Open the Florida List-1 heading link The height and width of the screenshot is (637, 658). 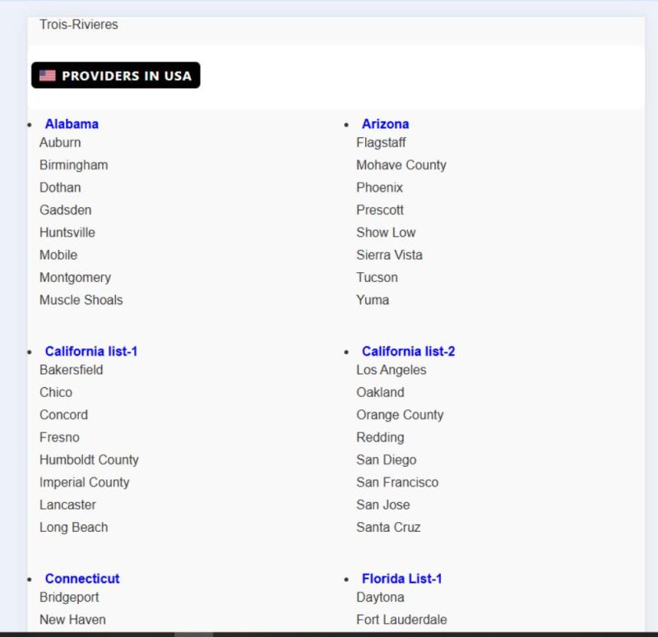pyautogui.click(x=401, y=579)
